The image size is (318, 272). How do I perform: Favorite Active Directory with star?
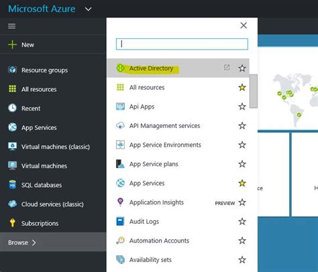[242, 68]
